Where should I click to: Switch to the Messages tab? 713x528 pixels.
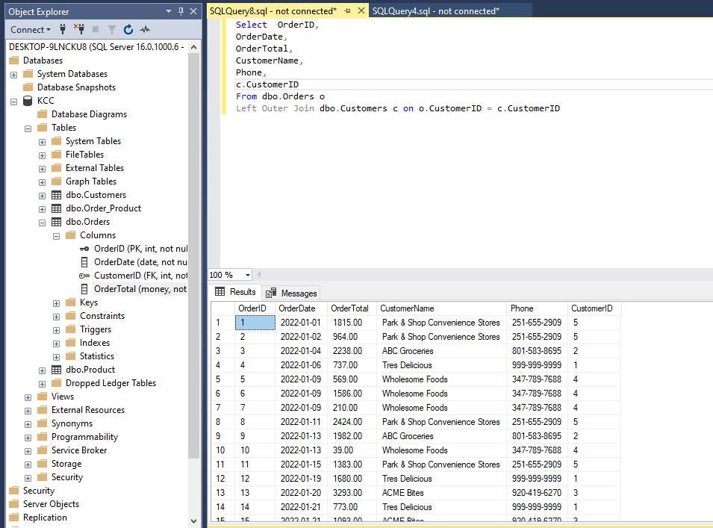point(298,292)
